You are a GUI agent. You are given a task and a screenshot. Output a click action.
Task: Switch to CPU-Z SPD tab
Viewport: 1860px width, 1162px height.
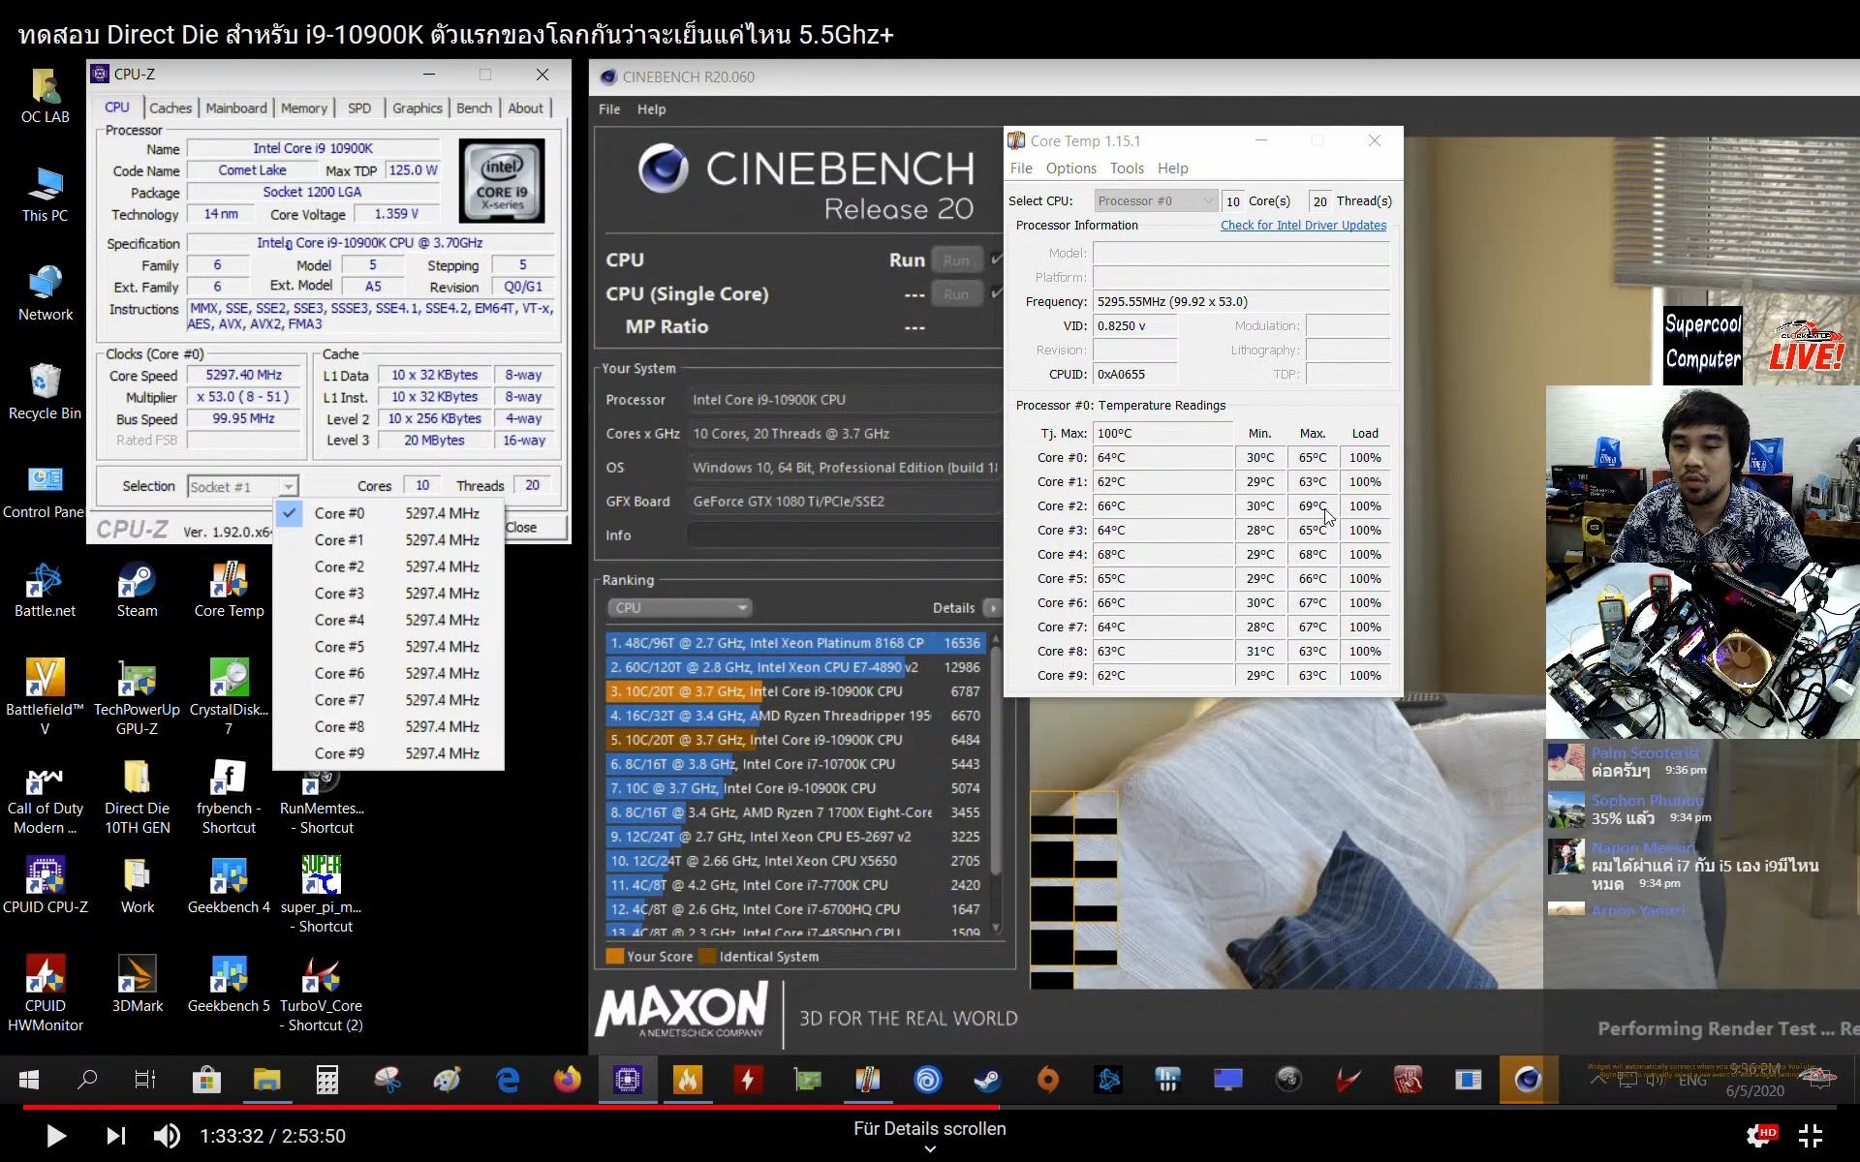tap(359, 107)
